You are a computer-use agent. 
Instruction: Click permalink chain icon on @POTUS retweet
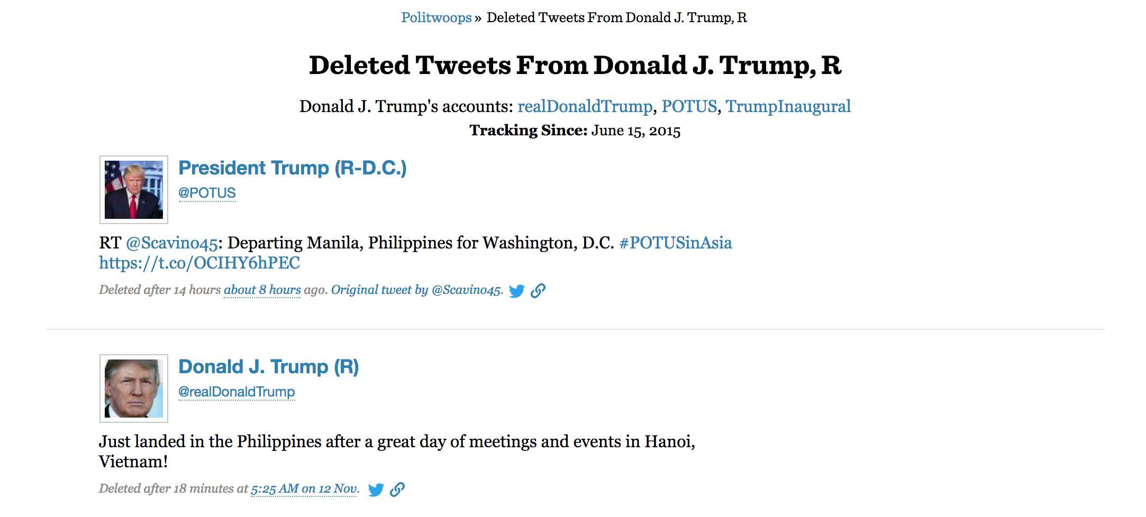coord(538,291)
